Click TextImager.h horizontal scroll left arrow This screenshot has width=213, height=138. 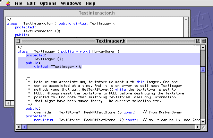tap(19, 127)
